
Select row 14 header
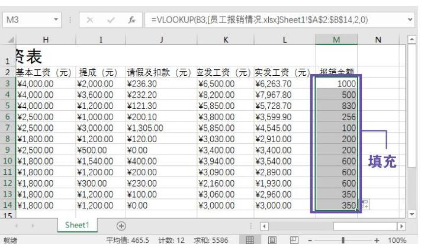tap(8, 205)
